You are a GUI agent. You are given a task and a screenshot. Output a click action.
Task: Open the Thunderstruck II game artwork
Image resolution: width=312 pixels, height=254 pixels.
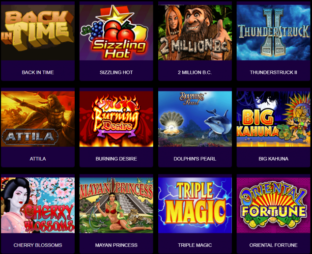tap(273, 32)
